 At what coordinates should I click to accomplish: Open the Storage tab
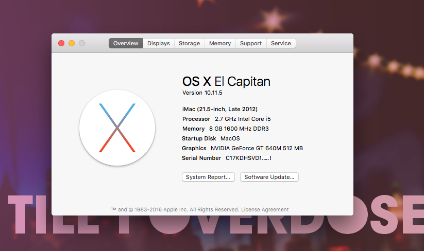coord(189,43)
